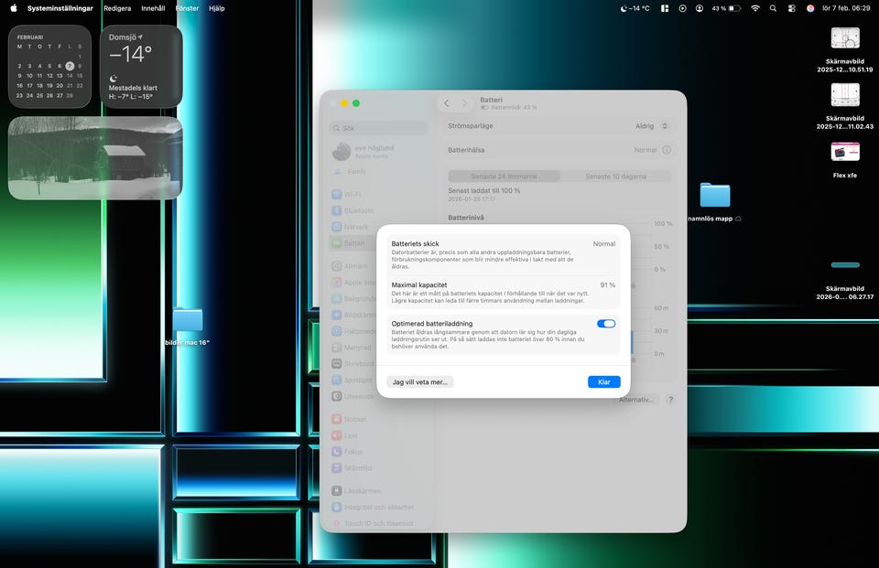Screen dimensions: 879x568
Task: Open the Redigera menu
Action: (x=117, y=8)
